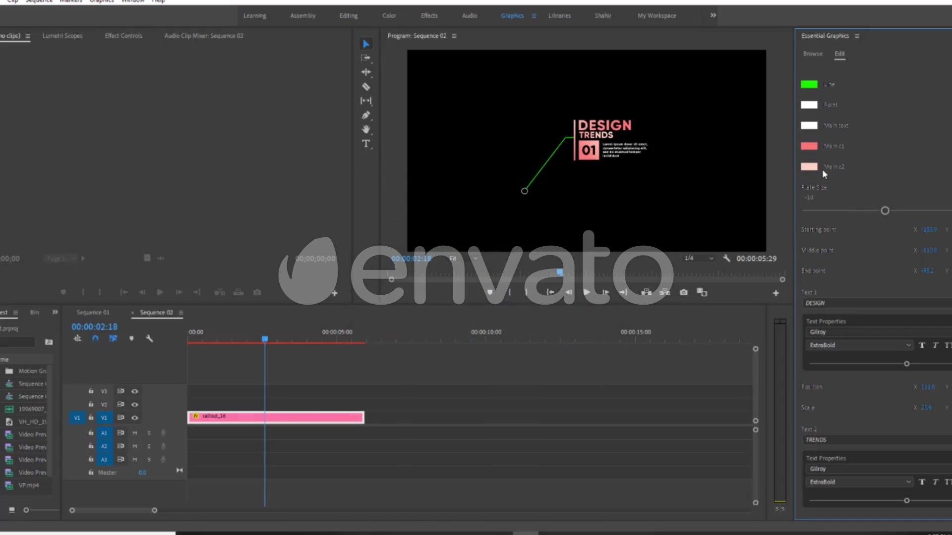Step back one frame in Program Monitor
Image resolution: width=952 pixels, height=535 pixels.
[569, 292]
